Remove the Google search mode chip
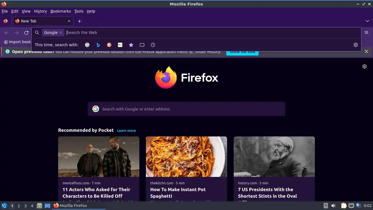 click(x=61, y=33)
